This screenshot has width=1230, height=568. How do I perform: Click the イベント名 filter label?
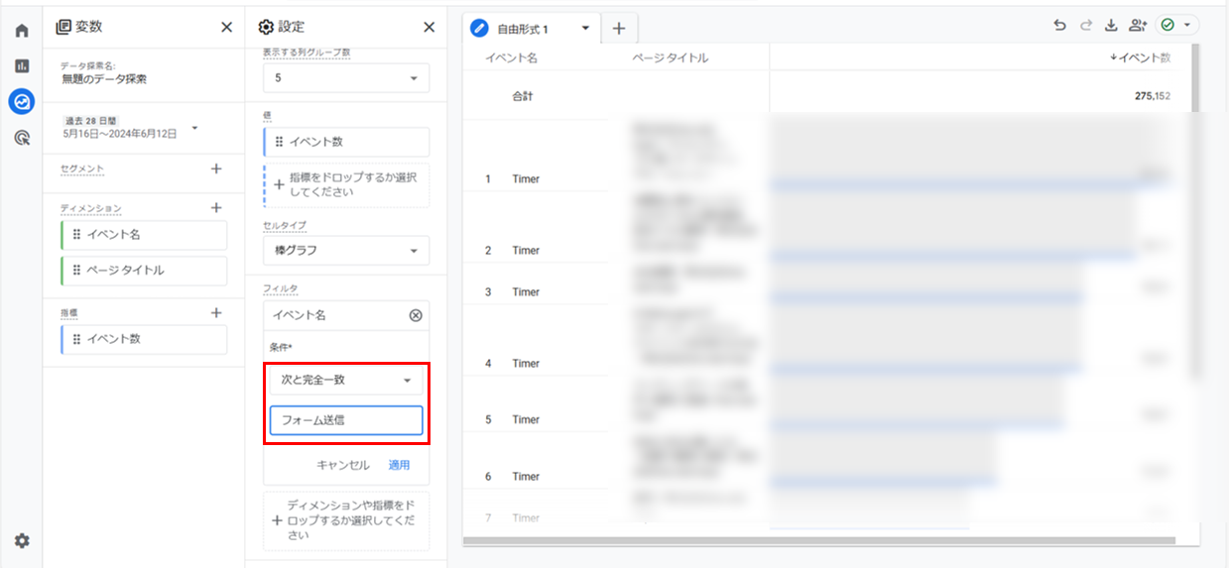click(x=300, y=315)
